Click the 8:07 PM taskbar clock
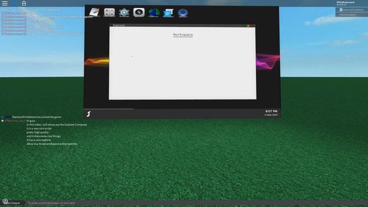This screenshot has width=368, height=207. [271, 111]
